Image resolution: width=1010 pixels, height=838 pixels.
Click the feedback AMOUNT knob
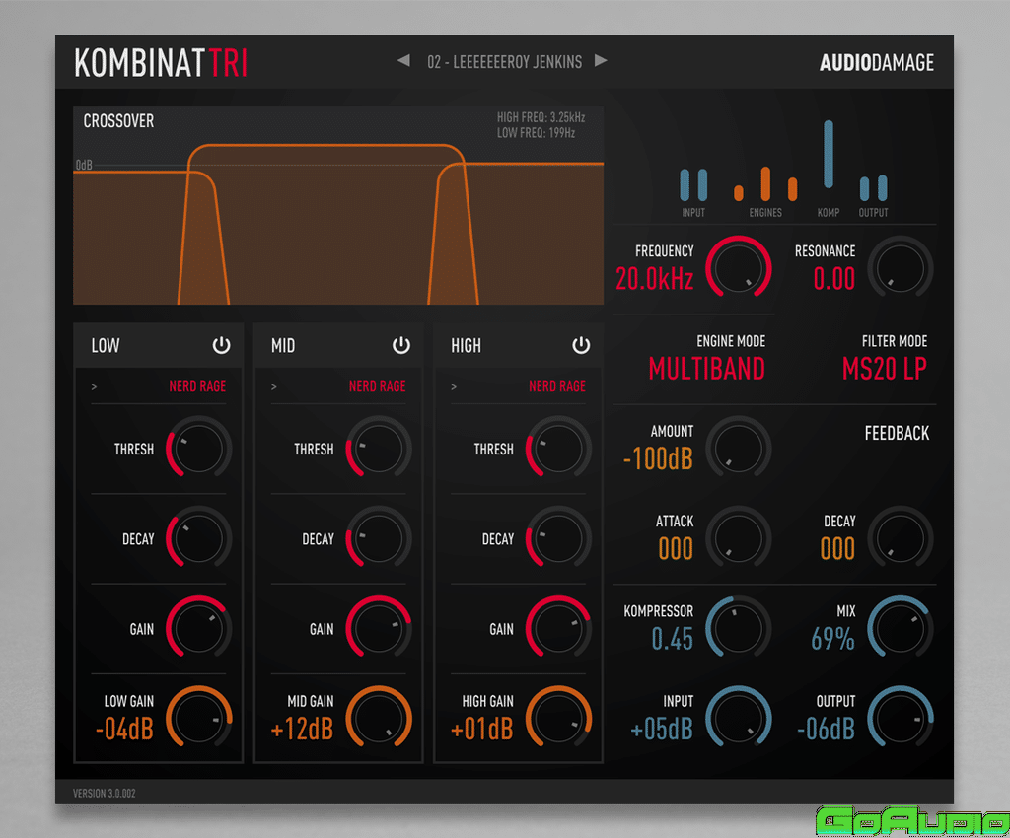click(x=740, y=447)
